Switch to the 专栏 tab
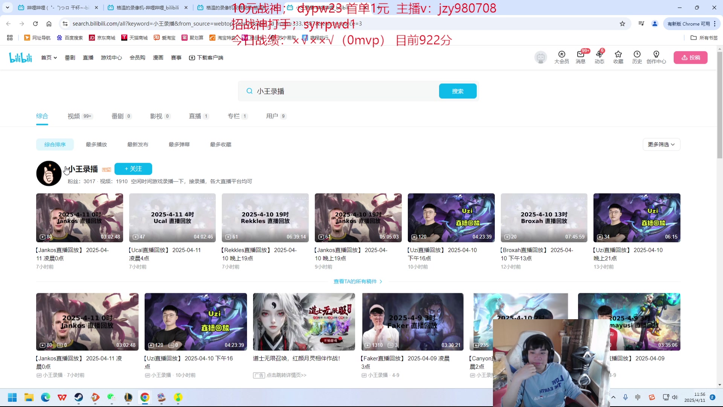The image size is (723, 407). coord(238,116)
